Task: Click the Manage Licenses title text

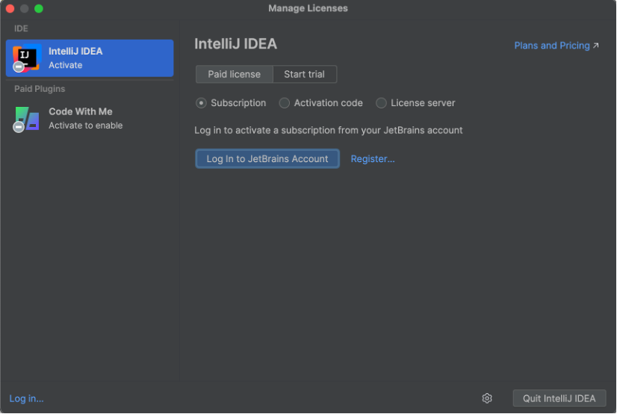Action: [308, 8]
